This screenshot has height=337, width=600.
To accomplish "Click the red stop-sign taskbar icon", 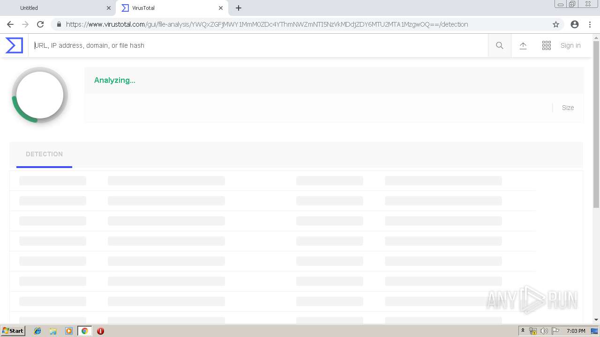I will pos(100,331).
